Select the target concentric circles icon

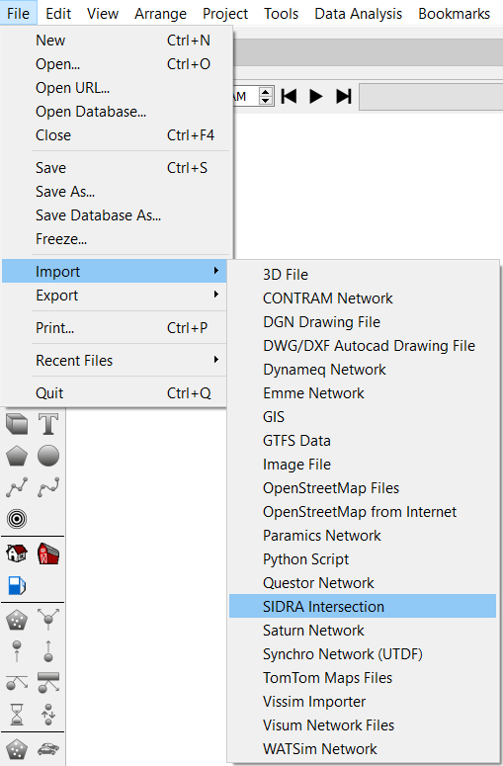click(17, 518)
